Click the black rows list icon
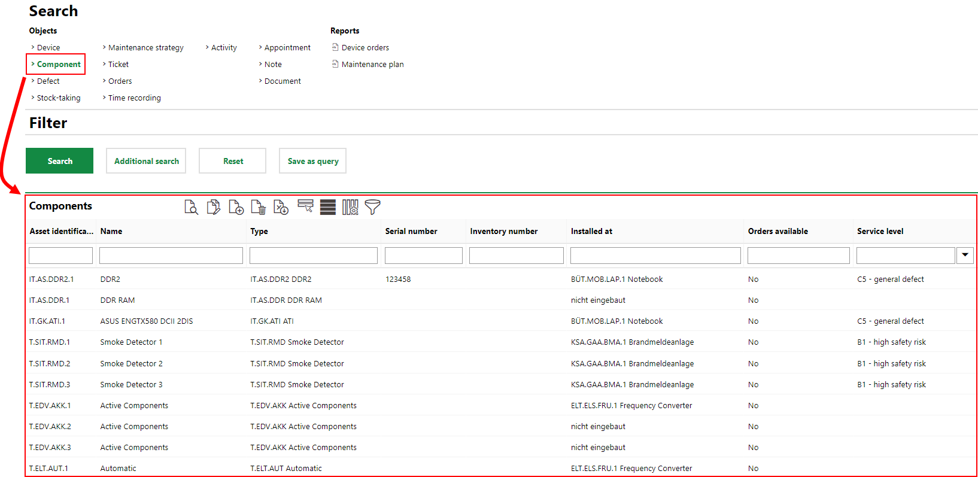 [328, 207]
